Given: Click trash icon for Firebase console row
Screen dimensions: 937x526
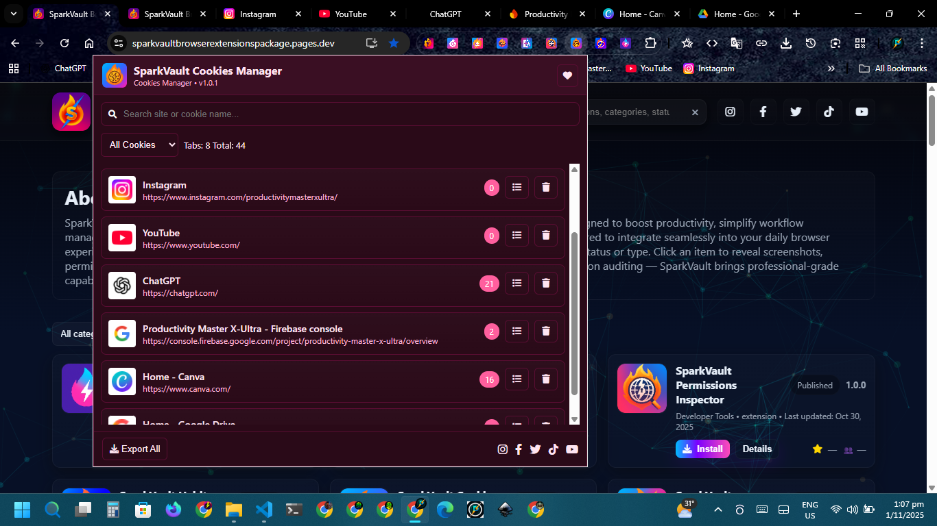Looking at the screenshot, I should 546,331.
